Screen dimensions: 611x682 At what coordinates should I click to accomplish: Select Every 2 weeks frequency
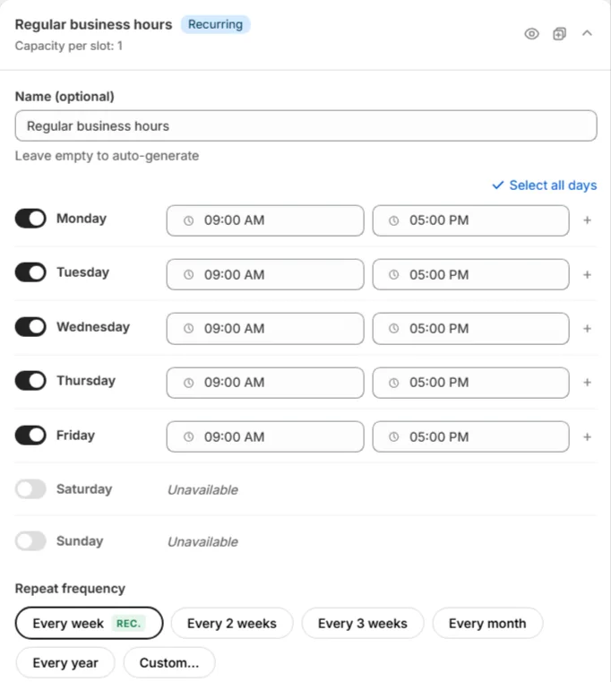pos(232,623)
